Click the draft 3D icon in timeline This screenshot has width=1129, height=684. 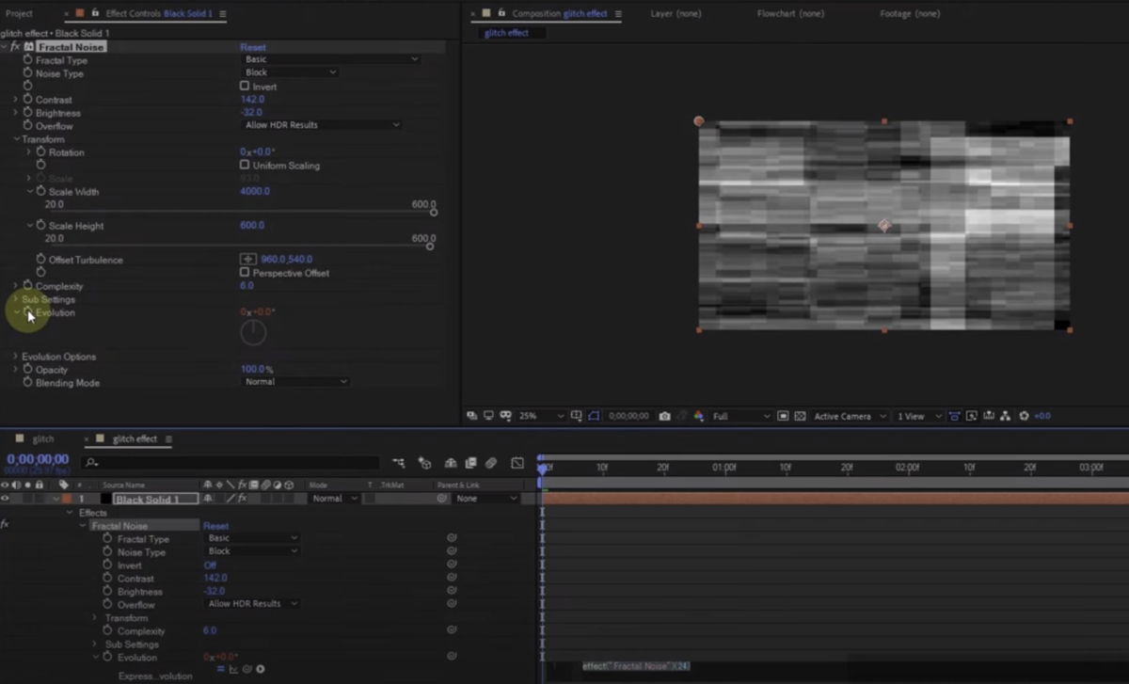tap(424, 463)
